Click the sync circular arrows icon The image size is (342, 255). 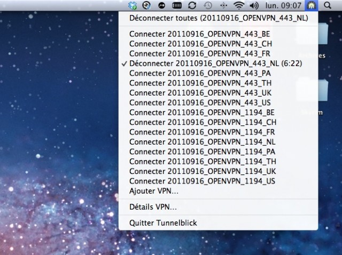pyautogui.click(x=192, y=5)
